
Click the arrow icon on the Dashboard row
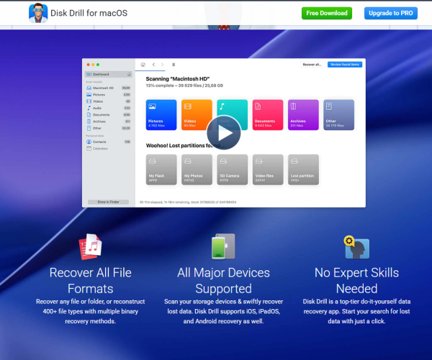pyautogui.click(x=129, y=74)
